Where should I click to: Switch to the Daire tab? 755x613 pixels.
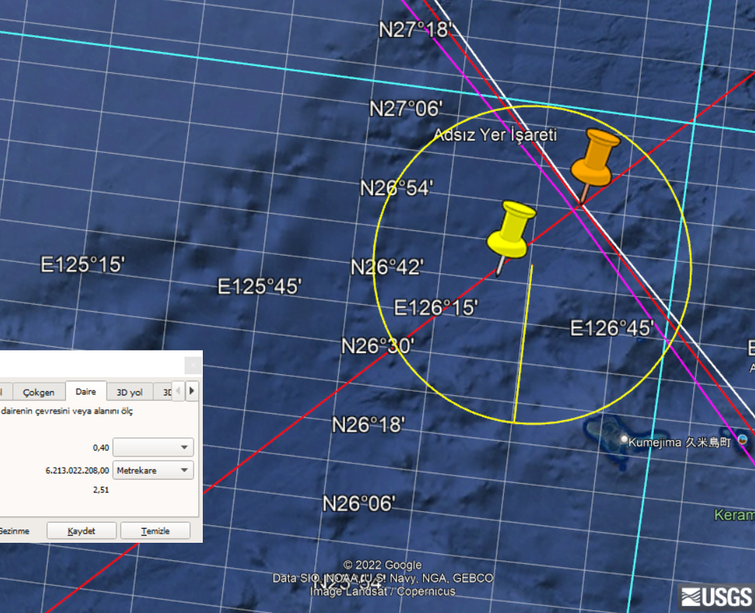(x=86, y=391)
